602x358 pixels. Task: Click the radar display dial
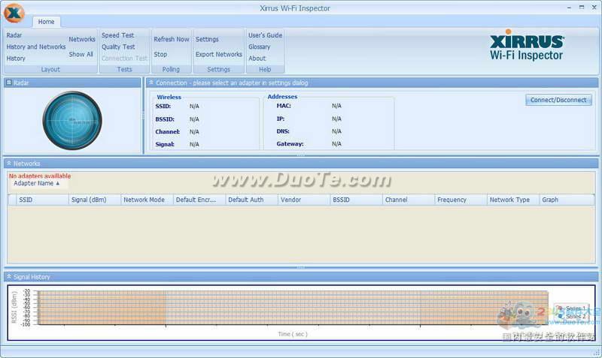[x=72, y=120]
